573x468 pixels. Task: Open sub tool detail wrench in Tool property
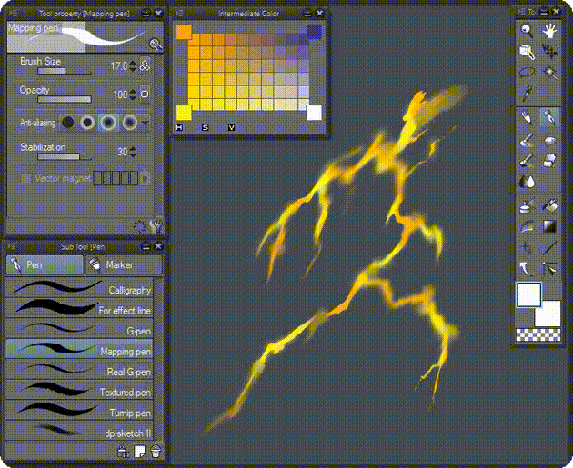click(x=156, y=226)
